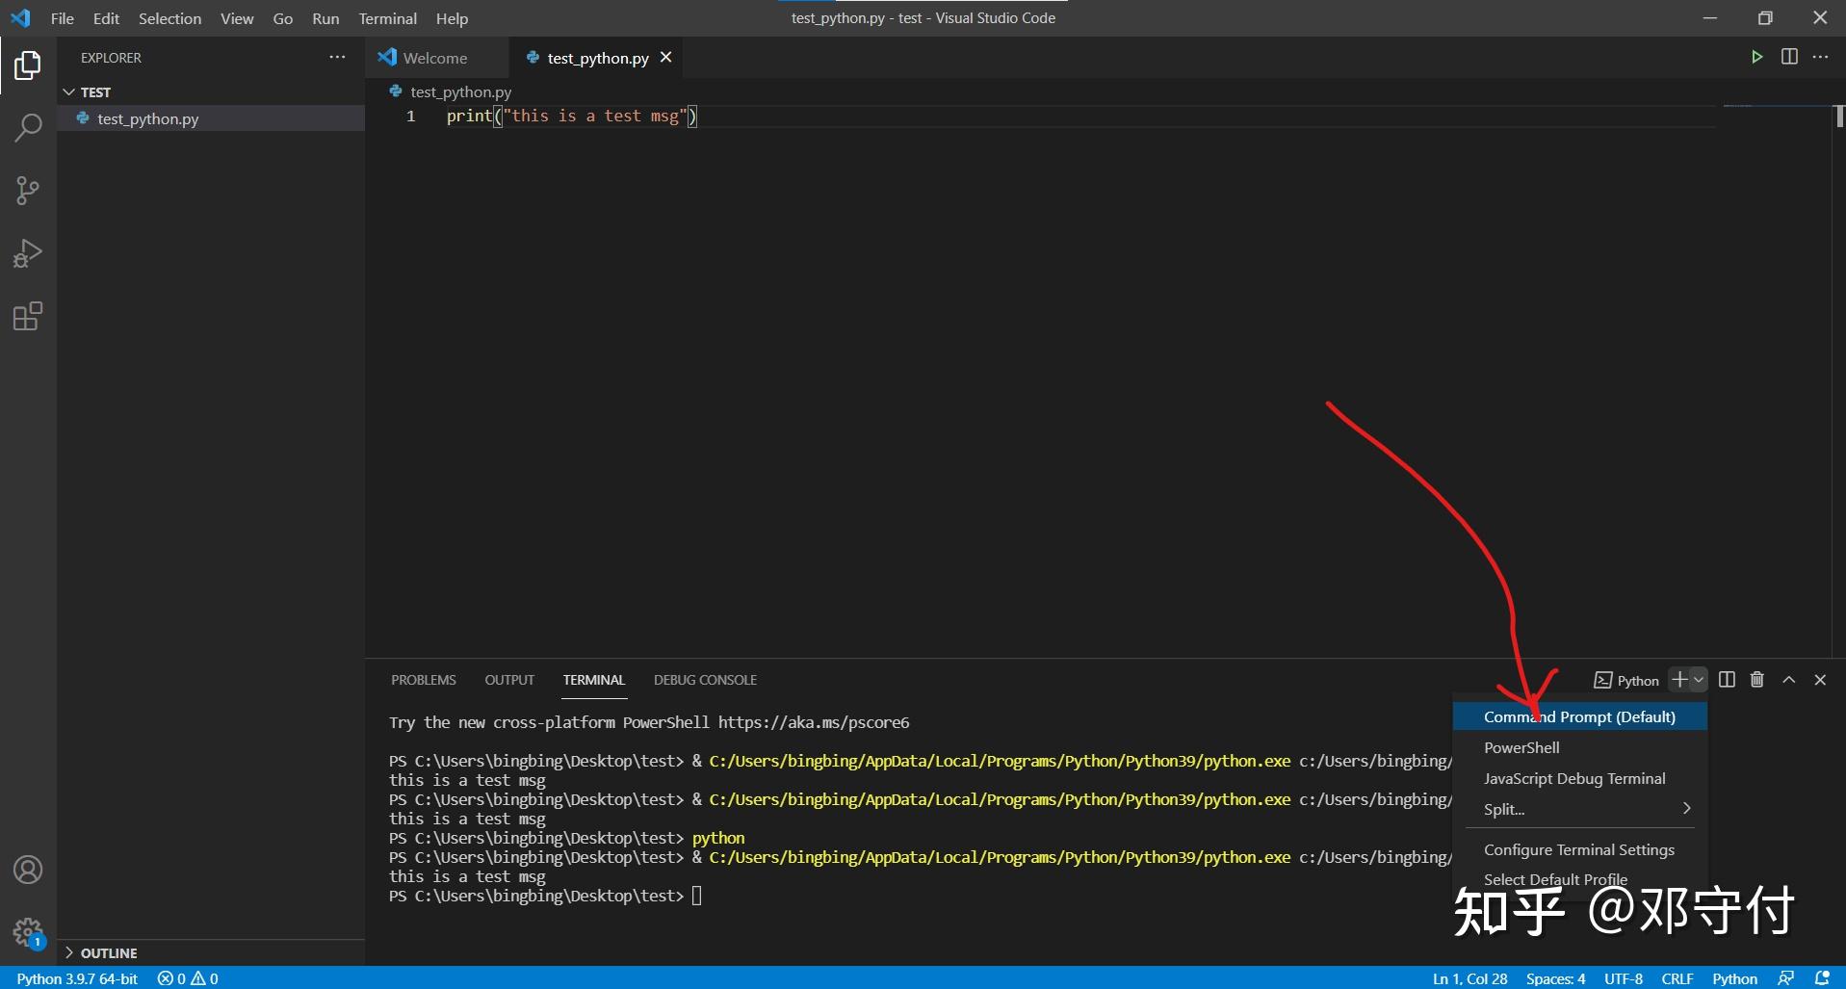Open the Extensions view
Viewport: 1846px width, 989px height.
click(x=28, y=316)
